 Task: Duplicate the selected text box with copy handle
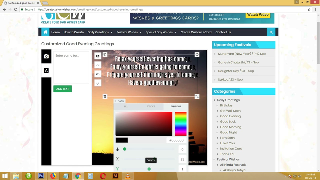pos(105,54)
